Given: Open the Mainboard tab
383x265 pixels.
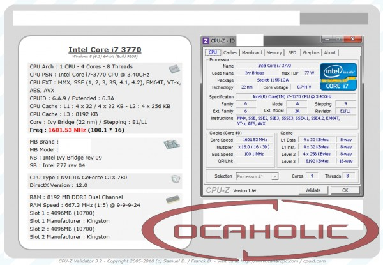Looking at the screenshot, I should [x=252, y=52].
